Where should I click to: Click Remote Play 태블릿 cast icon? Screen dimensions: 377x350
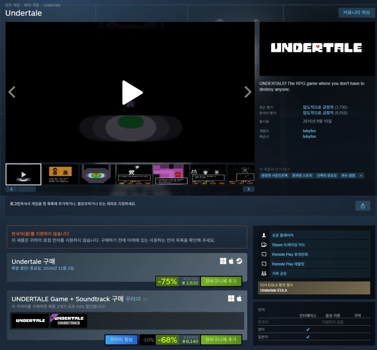(x=264, y=264)
